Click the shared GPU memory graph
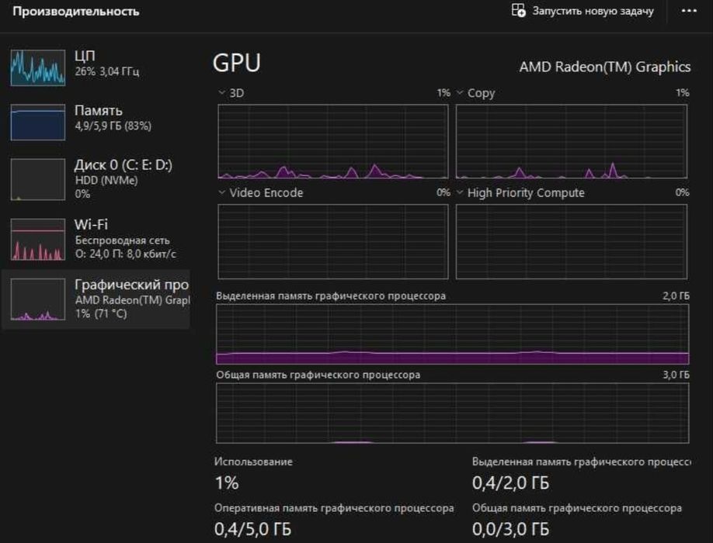713x543 pixels. pos(453,413)
